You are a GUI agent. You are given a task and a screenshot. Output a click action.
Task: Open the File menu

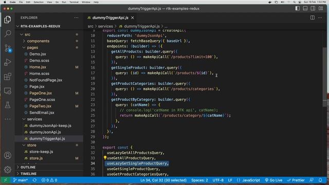click(x=21, y=2)
